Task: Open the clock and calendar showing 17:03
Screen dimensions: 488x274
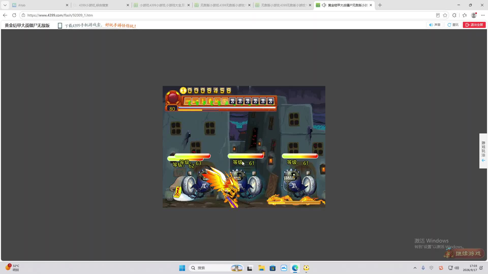Action: [470, 268]
